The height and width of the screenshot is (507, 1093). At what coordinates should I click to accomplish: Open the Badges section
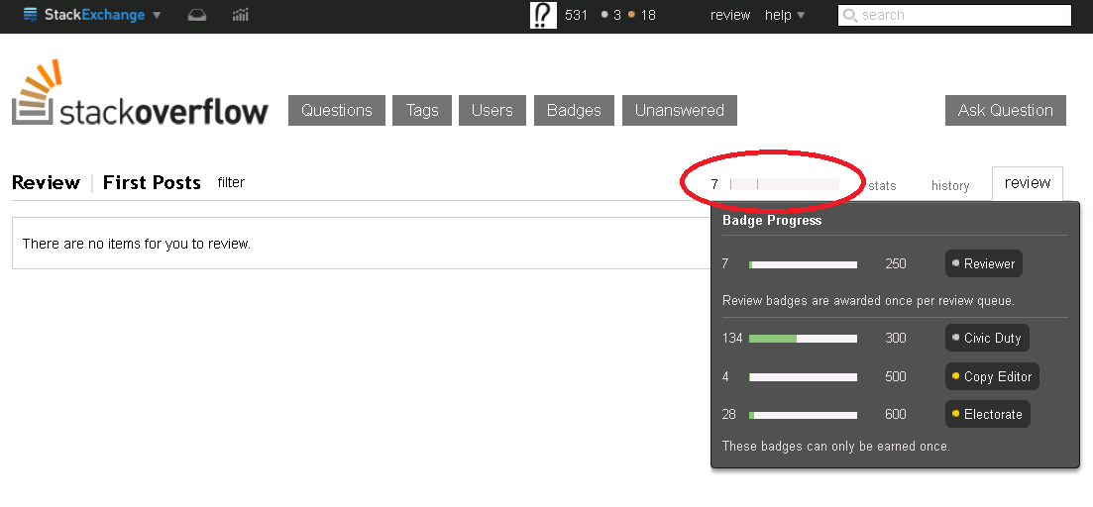coord(574,110)
